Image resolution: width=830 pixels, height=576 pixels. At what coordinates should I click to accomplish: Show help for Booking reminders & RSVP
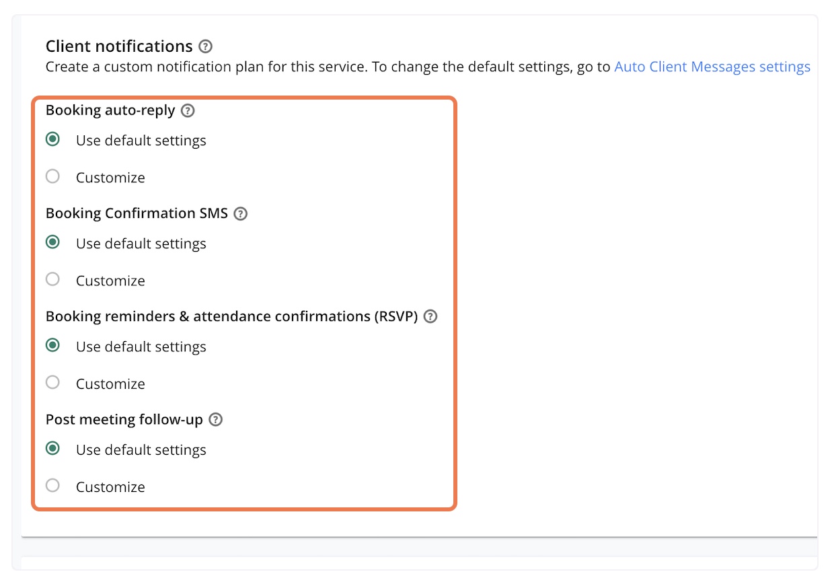(x=430, y=316)
